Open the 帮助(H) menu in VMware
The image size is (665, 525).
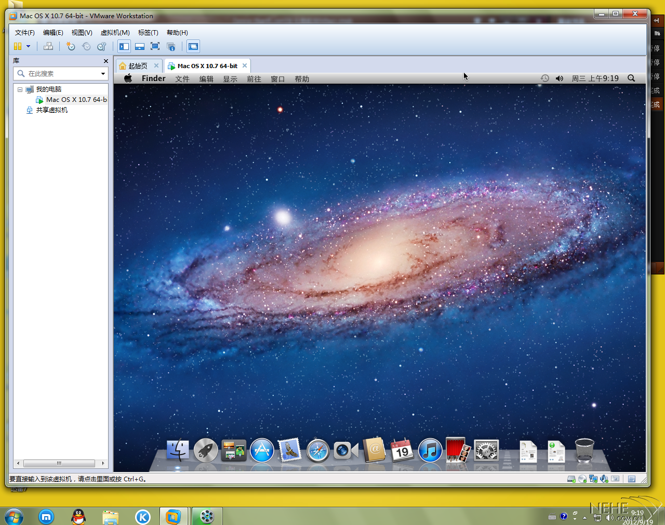tap(177, 33)
